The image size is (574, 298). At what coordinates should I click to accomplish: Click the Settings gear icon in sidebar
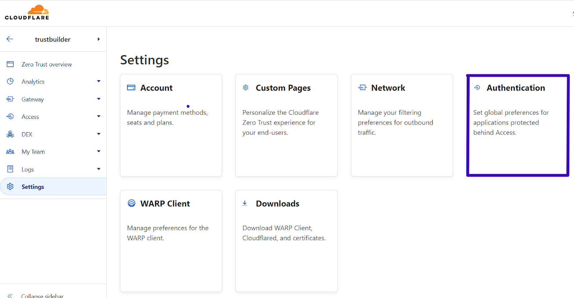click(x=10, y=186)
